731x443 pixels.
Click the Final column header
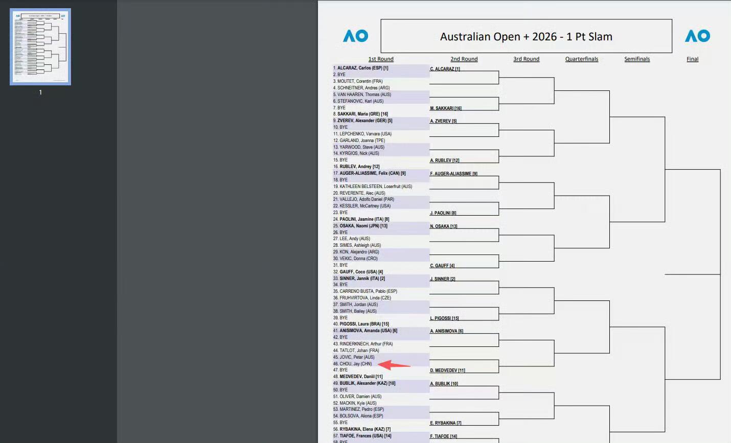(x=693, y=59)
